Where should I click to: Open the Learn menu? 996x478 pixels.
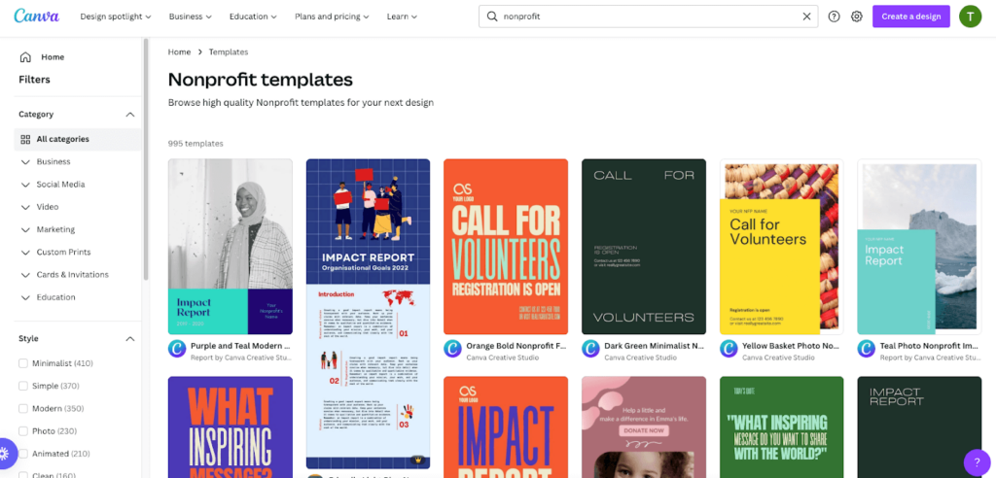402,17
